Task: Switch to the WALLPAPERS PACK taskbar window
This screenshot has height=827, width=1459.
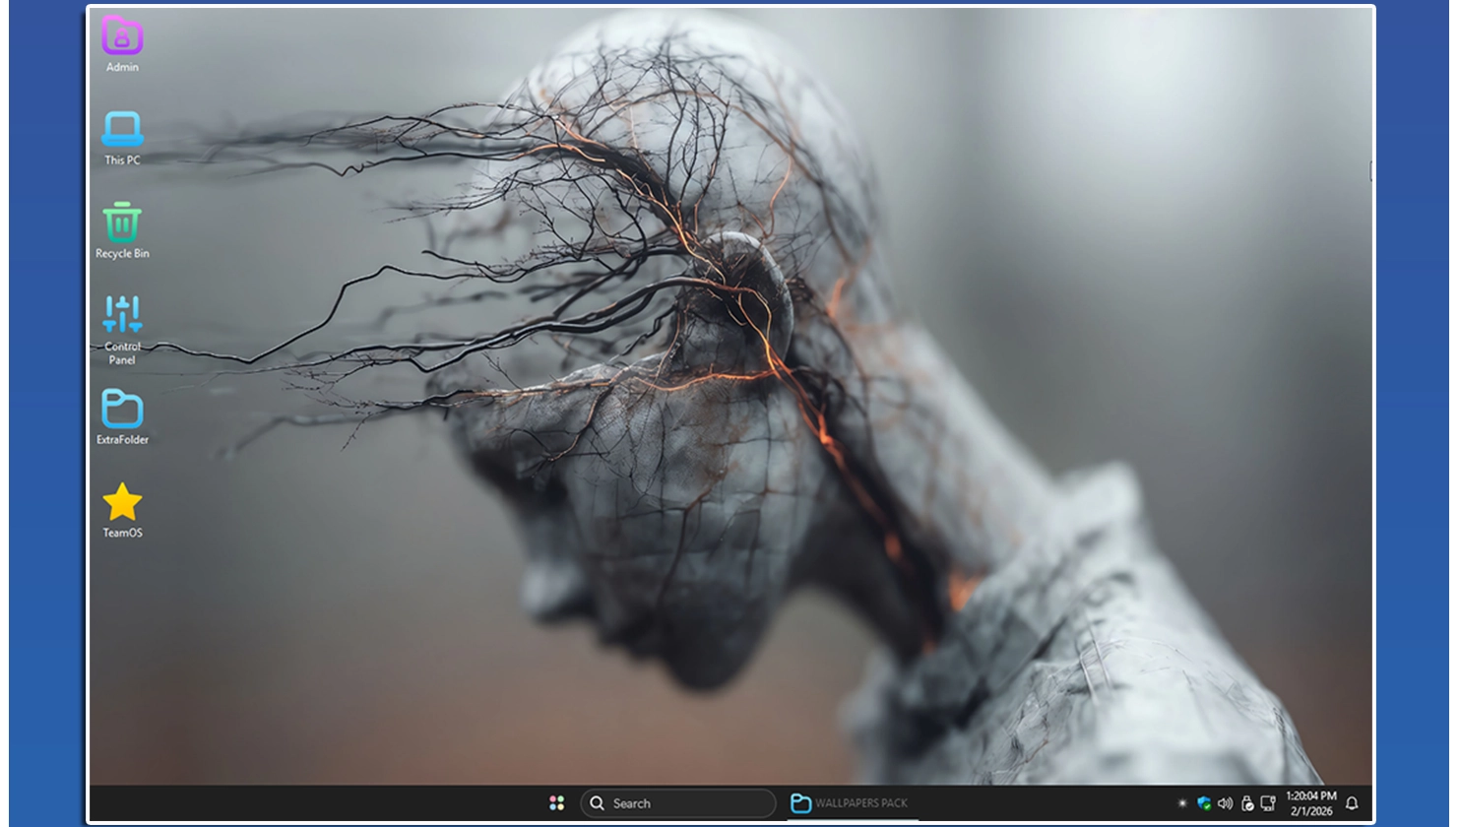Action: tap(860, 803)
